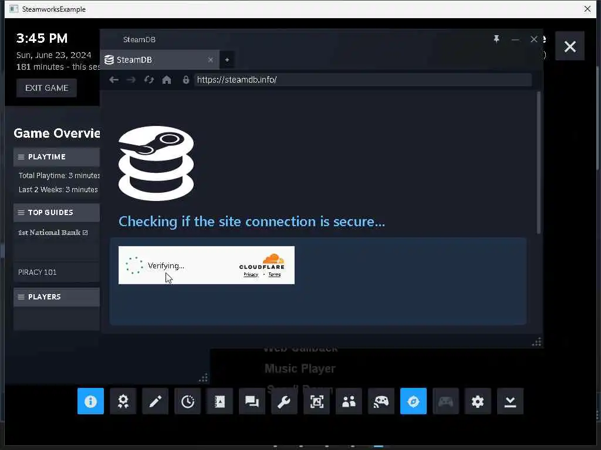Select the SteamDB tab
The height and width of the screenshot is (450, 601).
point(159,60)
